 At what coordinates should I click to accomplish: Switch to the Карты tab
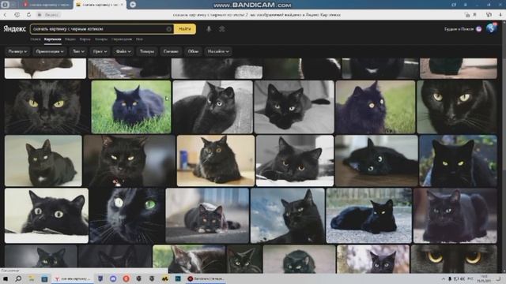click(x=85, y=39)
